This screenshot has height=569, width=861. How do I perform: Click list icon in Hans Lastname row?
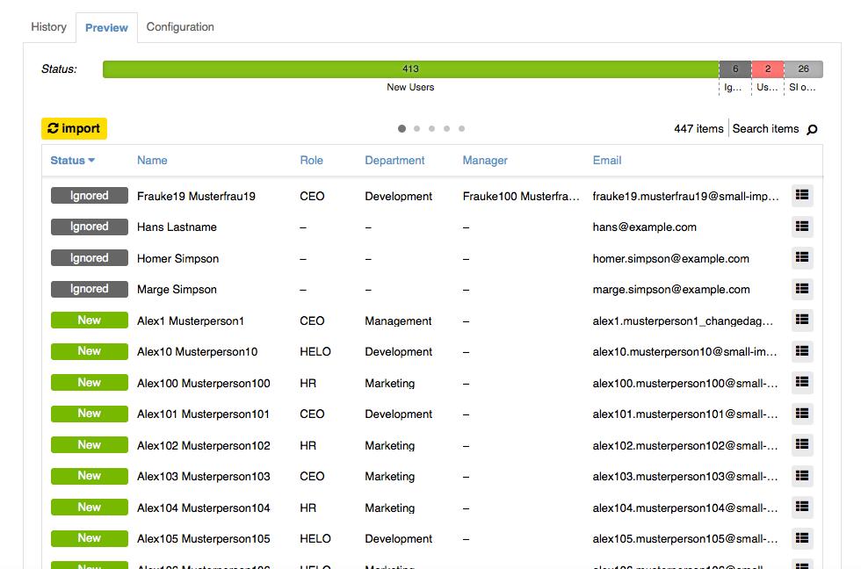[x=801, y=227]
